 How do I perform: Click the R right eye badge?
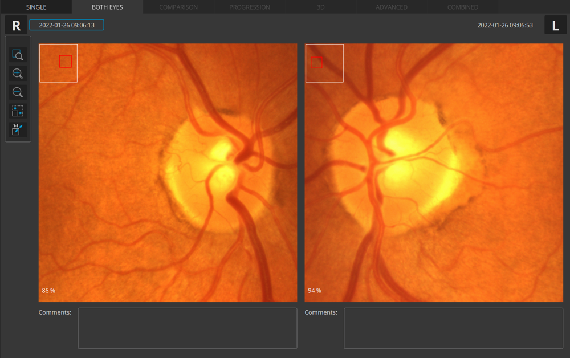pyautogui.click(x=16, y=26)
